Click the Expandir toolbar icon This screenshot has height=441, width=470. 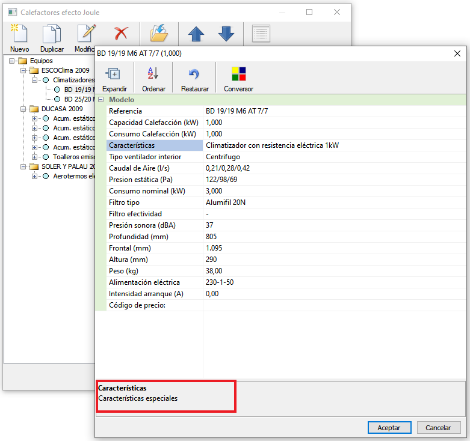pyautogui.click(x=113, y=73)
